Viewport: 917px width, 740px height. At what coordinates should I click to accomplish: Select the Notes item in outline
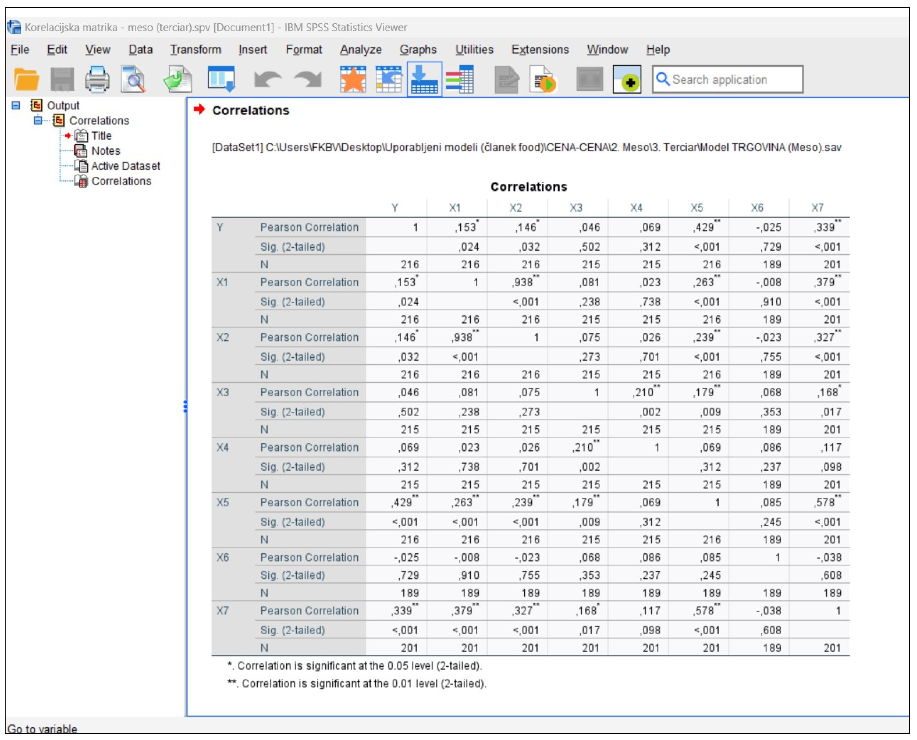click(106, 151)
